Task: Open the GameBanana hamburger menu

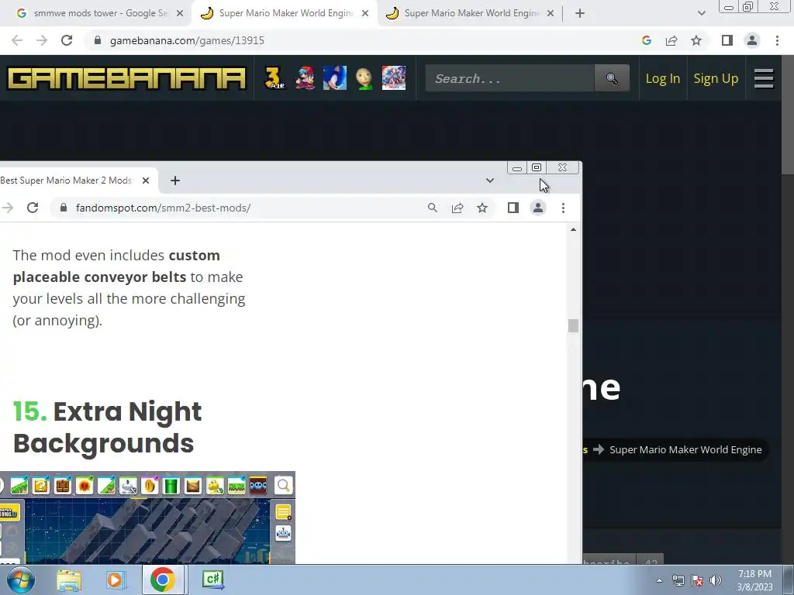Action: (x=764, y=78)
